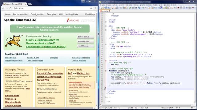Open the Tomcat 8.5 Documentation link
The height and width of the screenshot is (110, 197).
click(x=50, y=73)
